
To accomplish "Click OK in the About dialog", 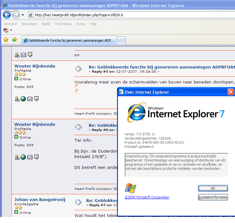I will tap(213, 188).
